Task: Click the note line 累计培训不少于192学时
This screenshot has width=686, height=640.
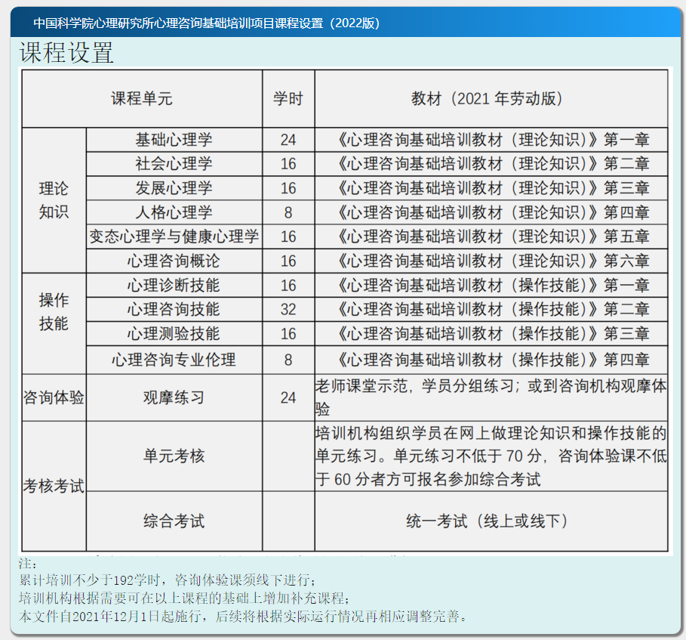Action: click(x=167, y=580)
